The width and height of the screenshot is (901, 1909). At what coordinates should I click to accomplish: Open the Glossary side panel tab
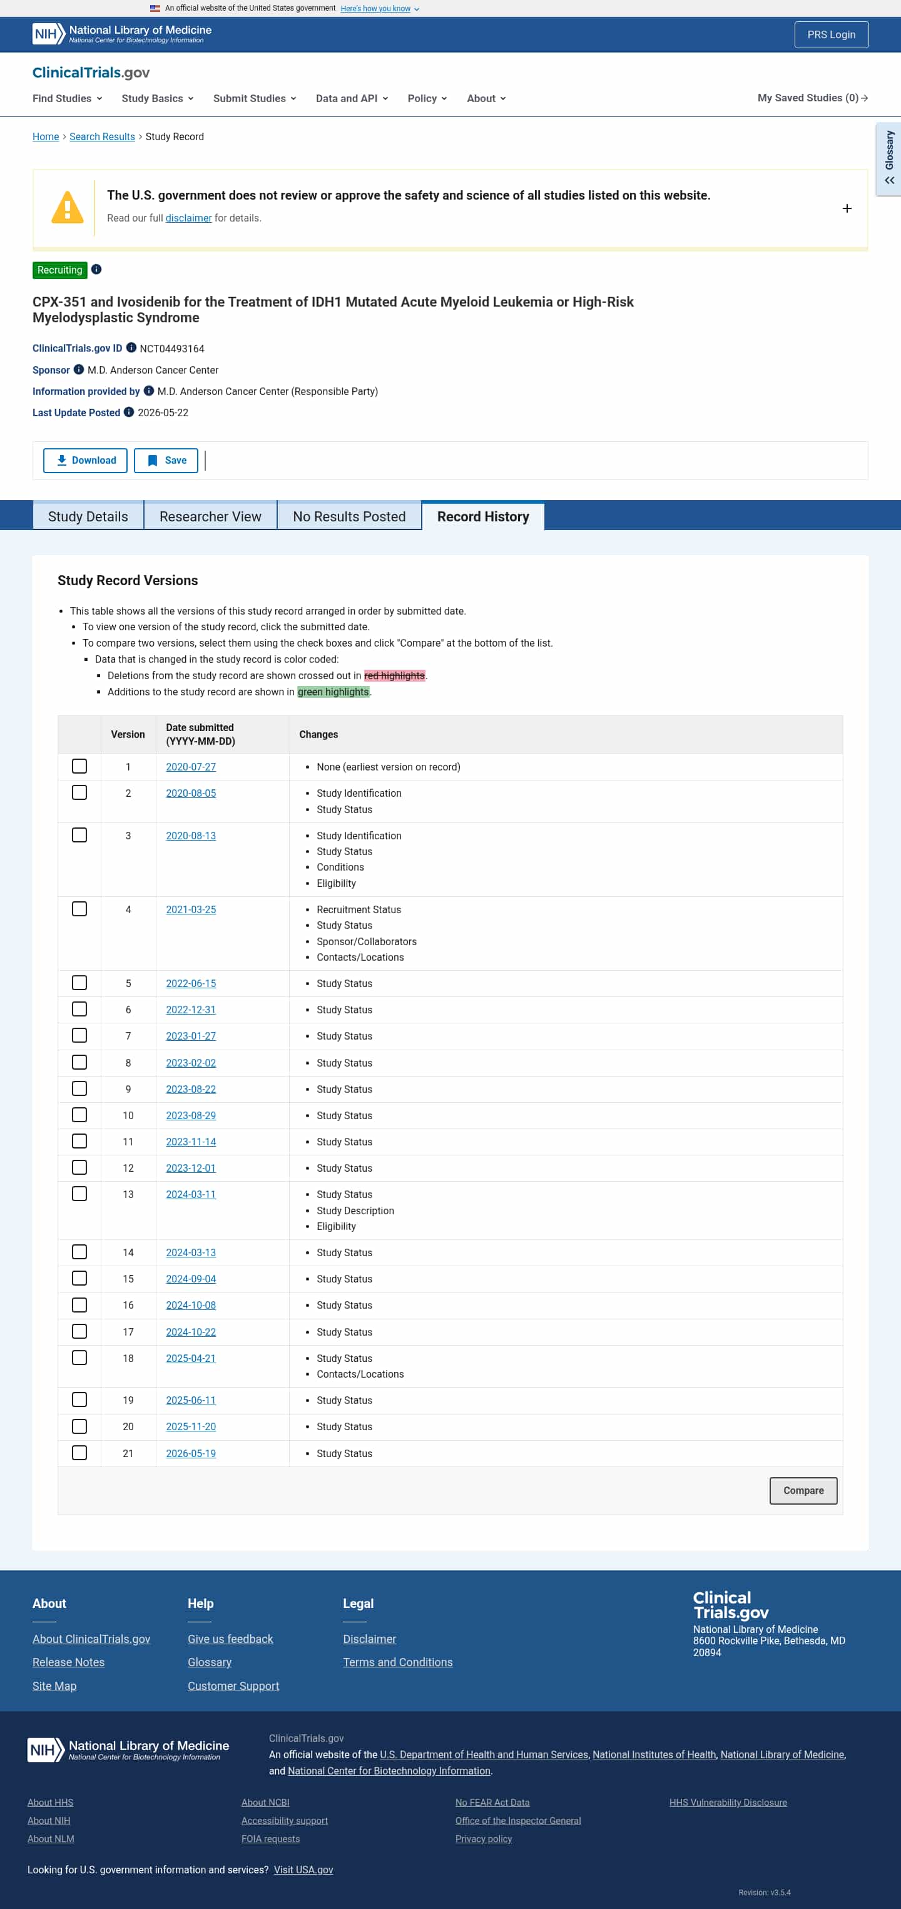888,158
